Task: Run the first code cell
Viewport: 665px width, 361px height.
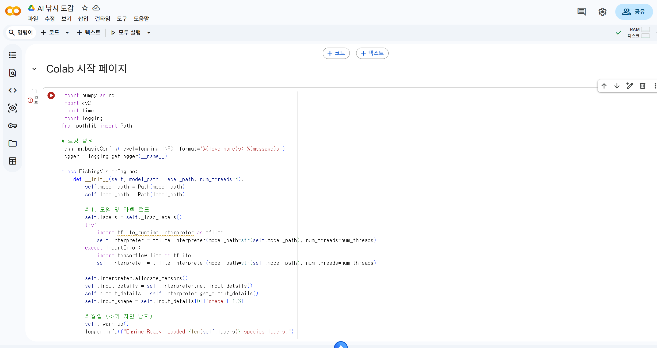Action: pyautogui.click(x=51, y=95)
